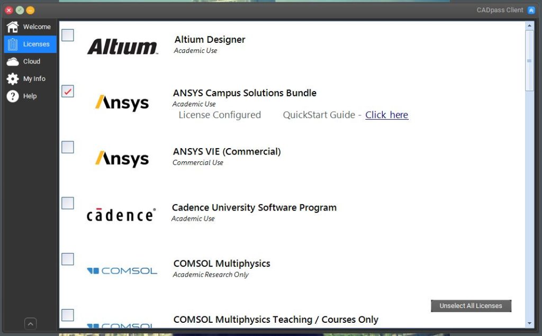Click the Ansys logo for ANSYS VIE

point(122,159)
